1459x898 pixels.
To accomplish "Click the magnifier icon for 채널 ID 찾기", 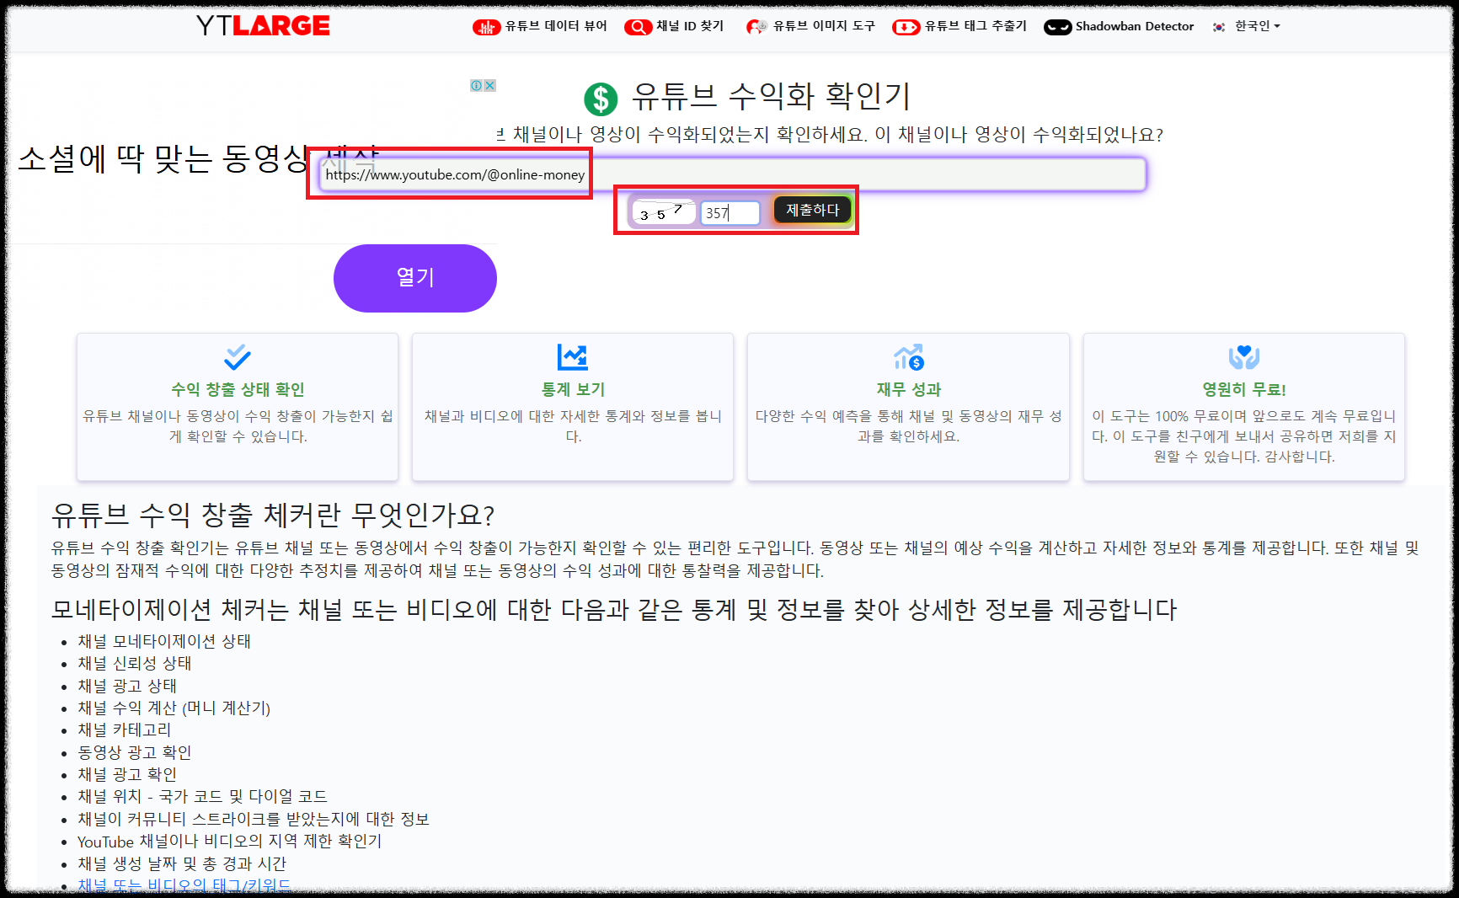I will [x=638, y=27].
